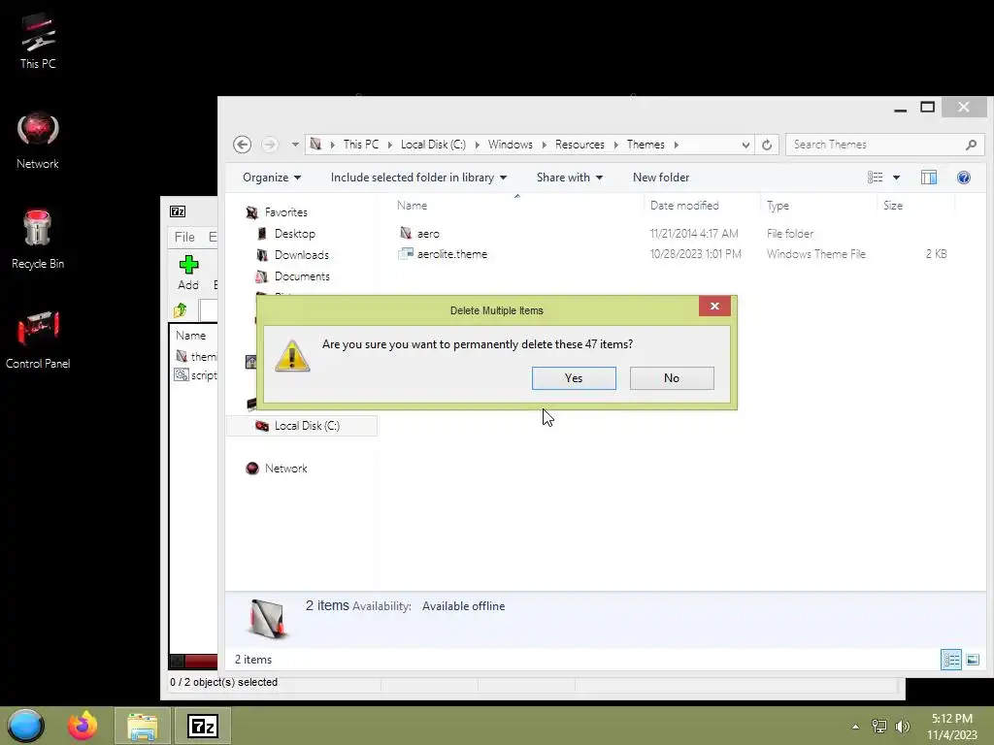Open Favorites in the navigation pane
This screenshot has width=994, height=745.
click(286, 212)
